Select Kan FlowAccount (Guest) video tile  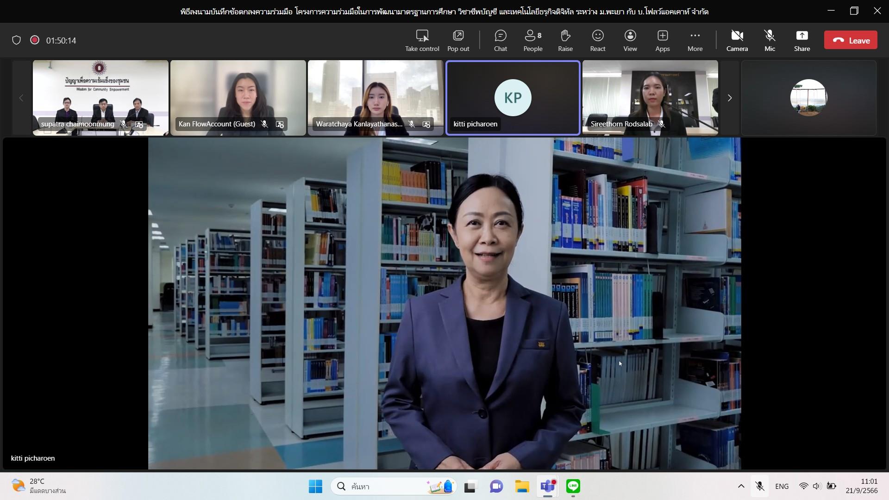(x=238, y=98)
